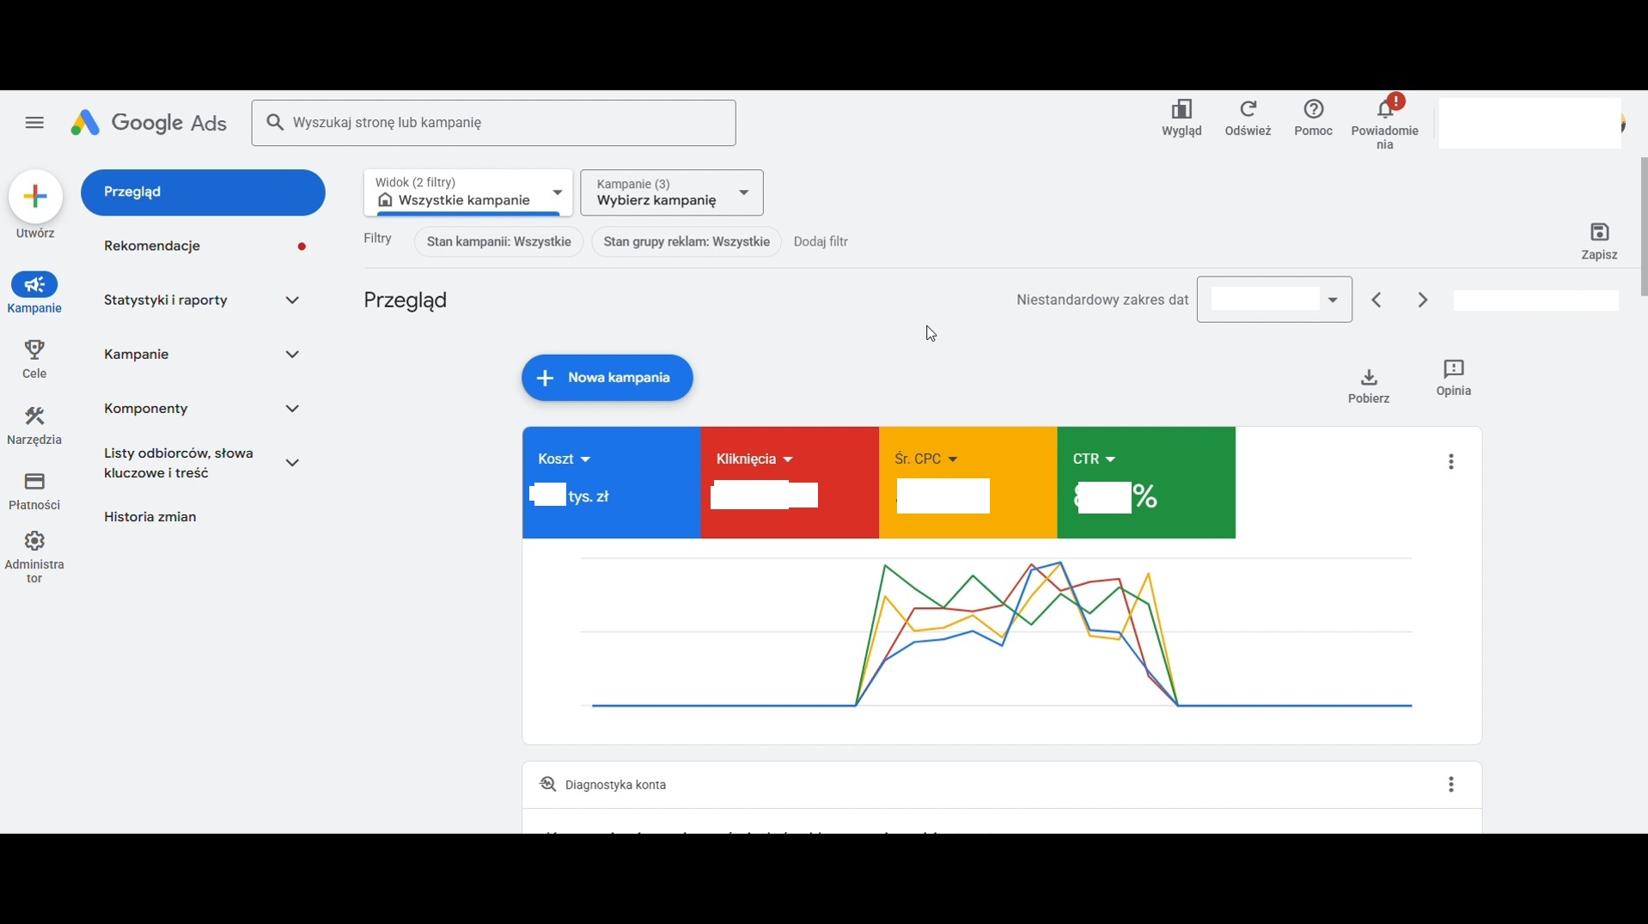This screenshot has height=924, width=1648.
Task: Open the Cele trophy section
Action: [x=34, y=358]
